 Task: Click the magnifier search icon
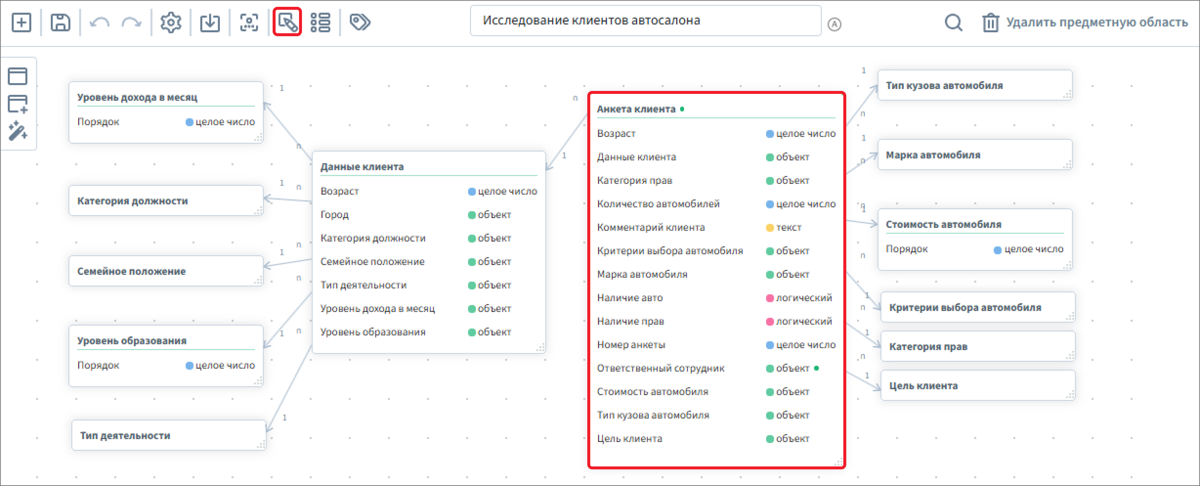pos(953,22)
